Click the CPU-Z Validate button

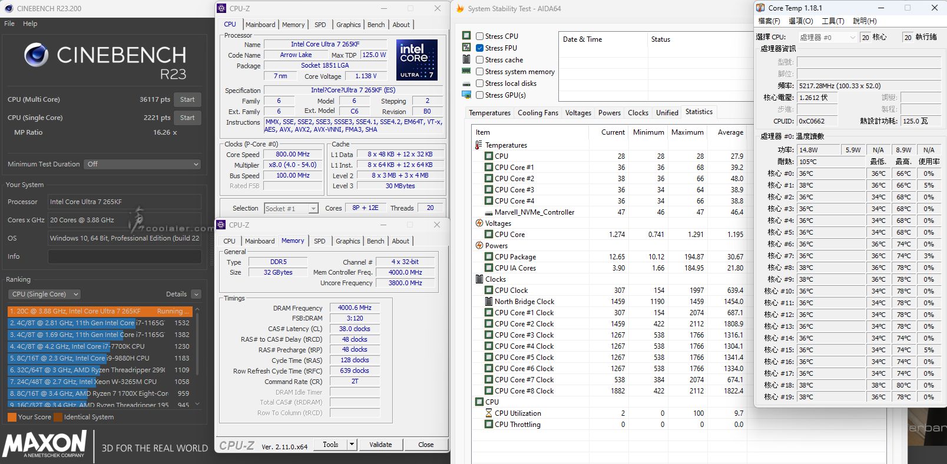(x=380, y=445)
